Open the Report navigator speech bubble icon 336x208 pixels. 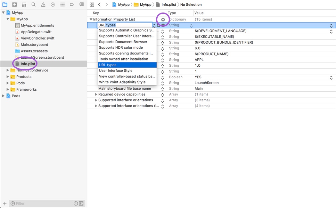[82, 4]
